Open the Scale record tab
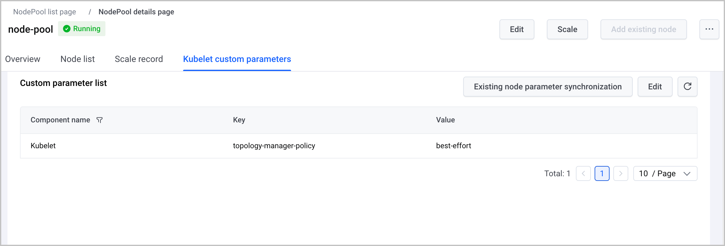 139,59
